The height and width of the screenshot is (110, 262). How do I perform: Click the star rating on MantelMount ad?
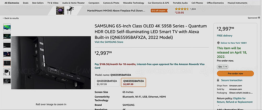182,9
